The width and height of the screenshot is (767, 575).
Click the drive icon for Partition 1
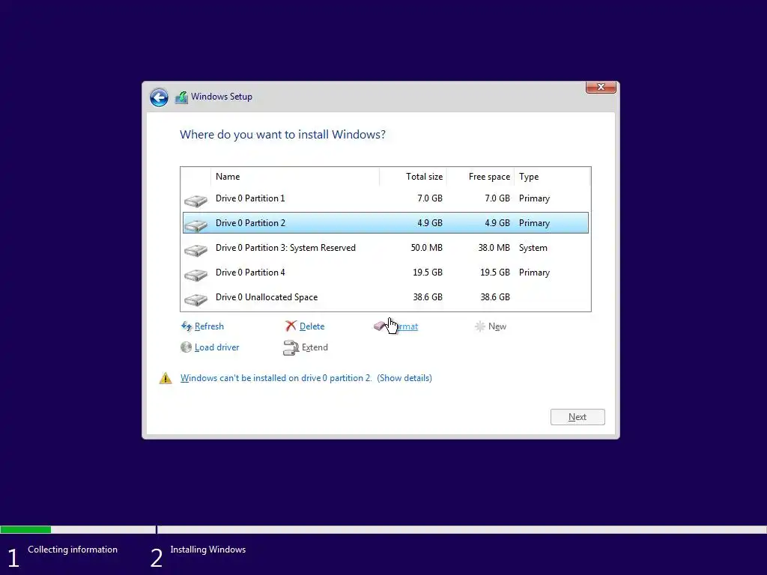pos(195,201)
